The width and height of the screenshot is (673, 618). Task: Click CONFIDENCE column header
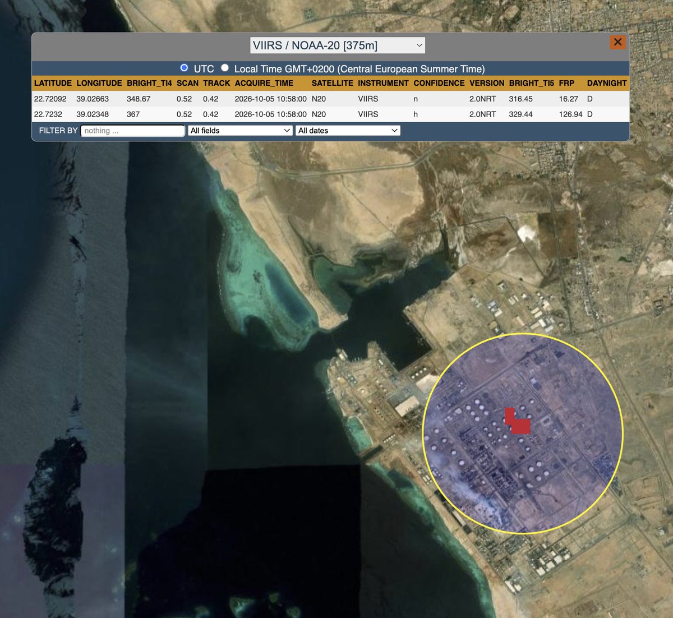tap(439, 83)
